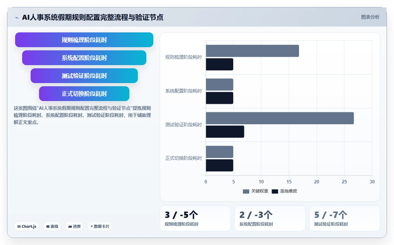Viewport: 394px width, 245px height.
Task: Click the x-axis tick value 10
Action: [261, 182]
